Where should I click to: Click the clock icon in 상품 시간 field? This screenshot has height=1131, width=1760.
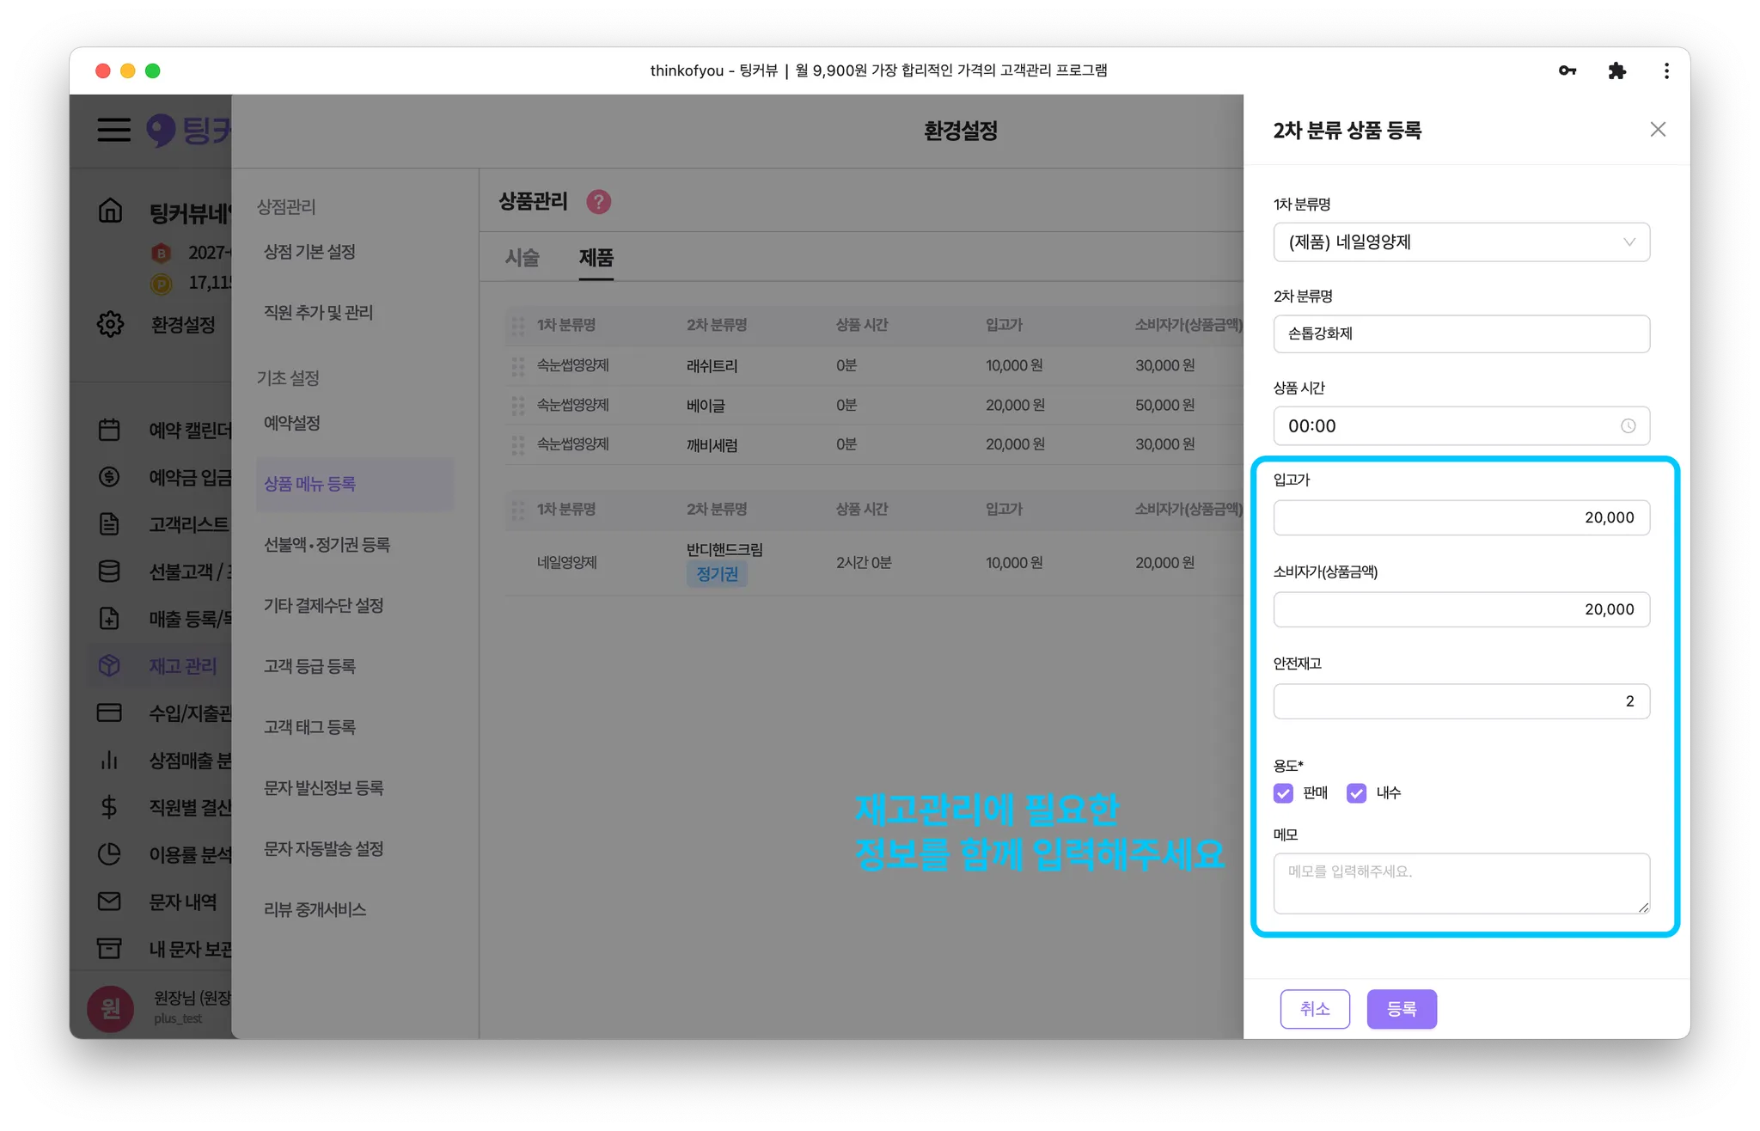coord(1628,426)
